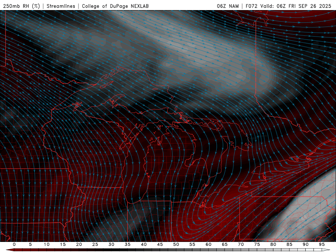
Task: Click the color scale label "5"
Action: [30, 244]
